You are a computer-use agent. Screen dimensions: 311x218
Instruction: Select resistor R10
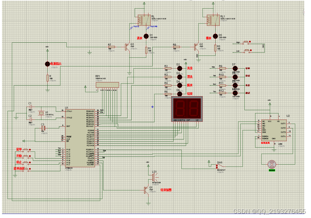click(x=222, y=77)
